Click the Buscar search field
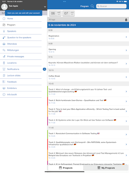Image resolution: width=129 pixels, height=173 pixels. tap(111, 6)
